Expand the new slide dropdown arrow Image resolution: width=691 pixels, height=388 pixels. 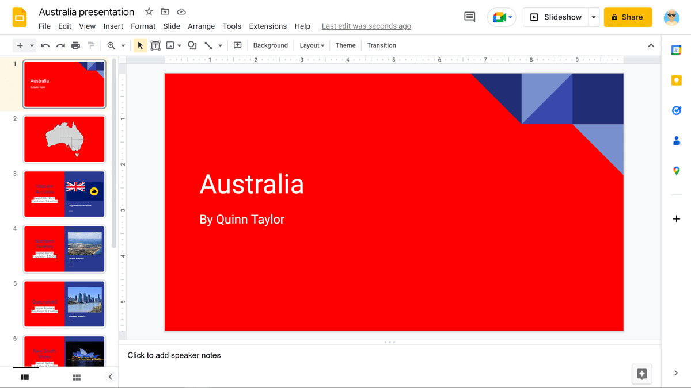(31, 45)
